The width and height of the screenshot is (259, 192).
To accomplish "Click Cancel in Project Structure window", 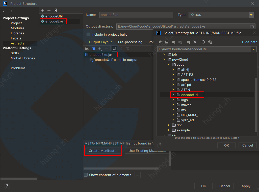I will 225,186.
